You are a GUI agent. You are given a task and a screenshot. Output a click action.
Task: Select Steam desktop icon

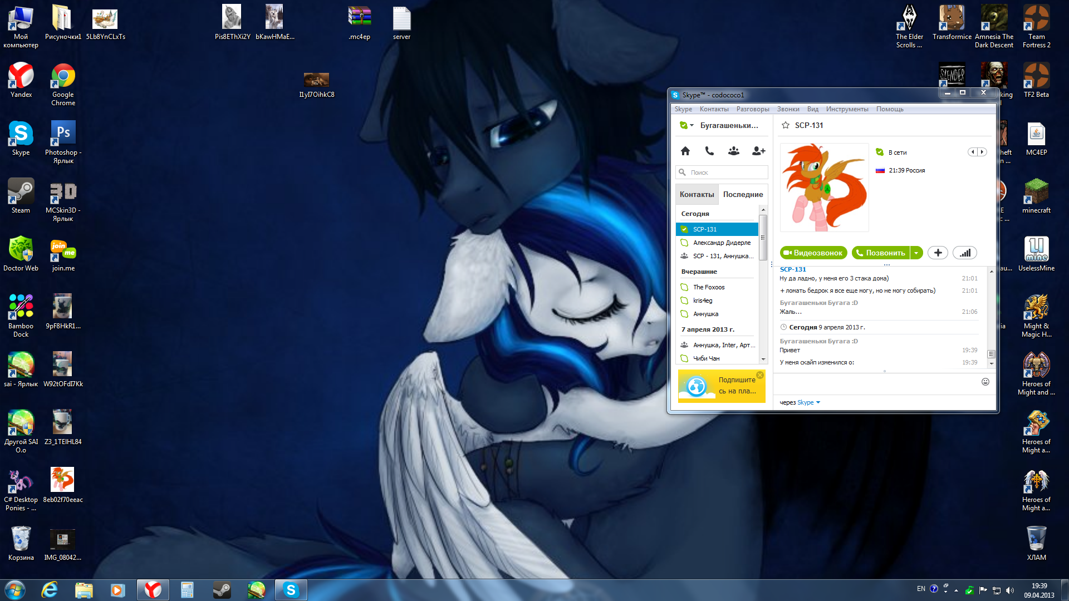click(21, 196)
